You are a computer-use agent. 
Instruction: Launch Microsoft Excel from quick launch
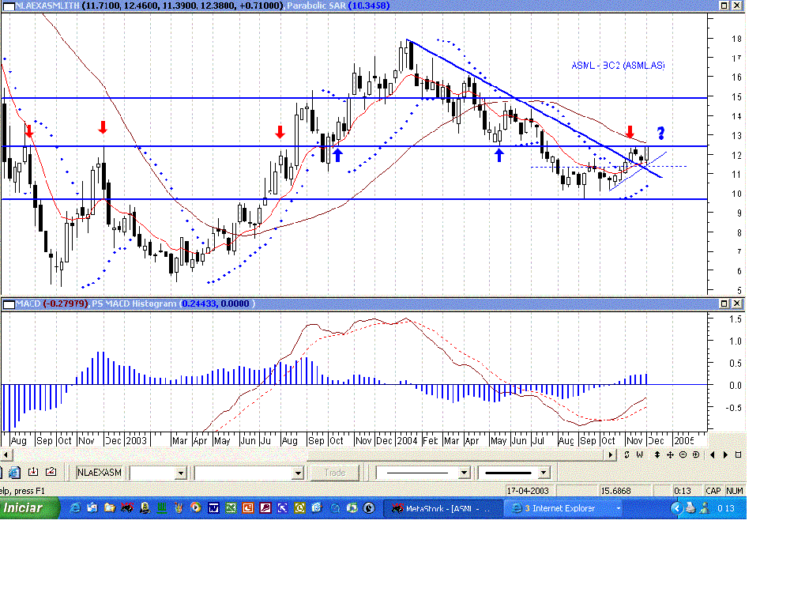[x=231, y=508]
